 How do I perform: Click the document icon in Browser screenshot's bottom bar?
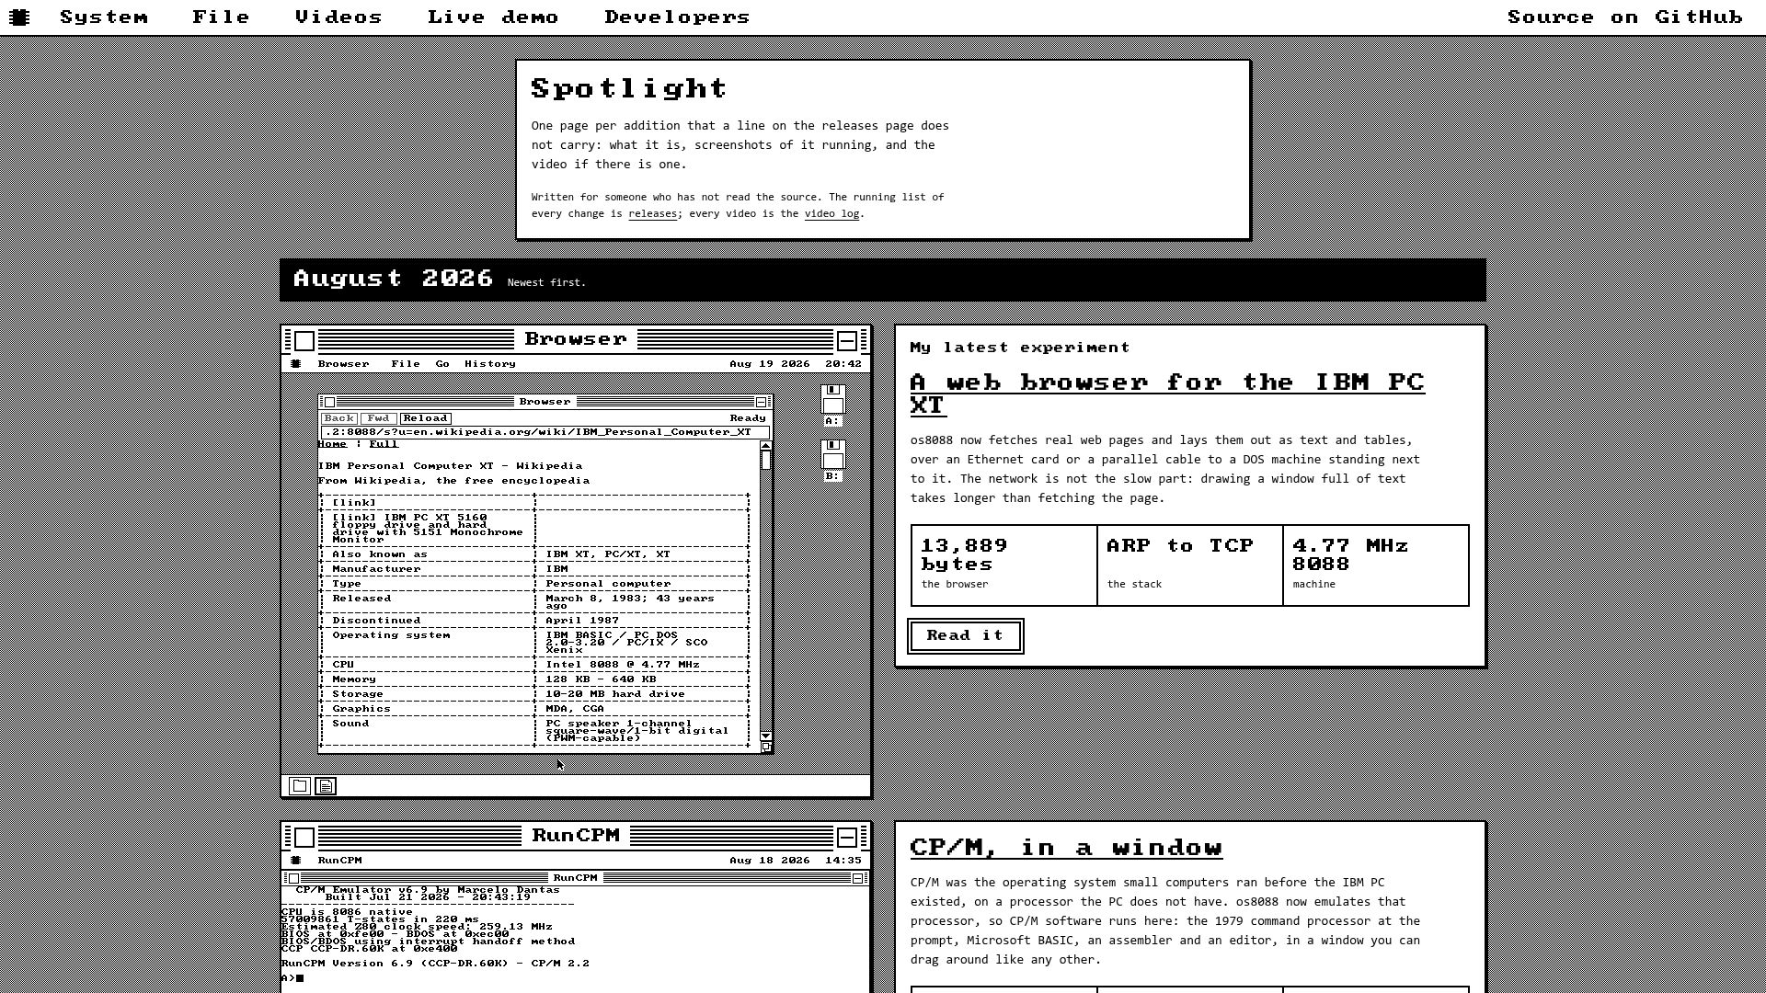pyautogui.click(x=326, y=785)
